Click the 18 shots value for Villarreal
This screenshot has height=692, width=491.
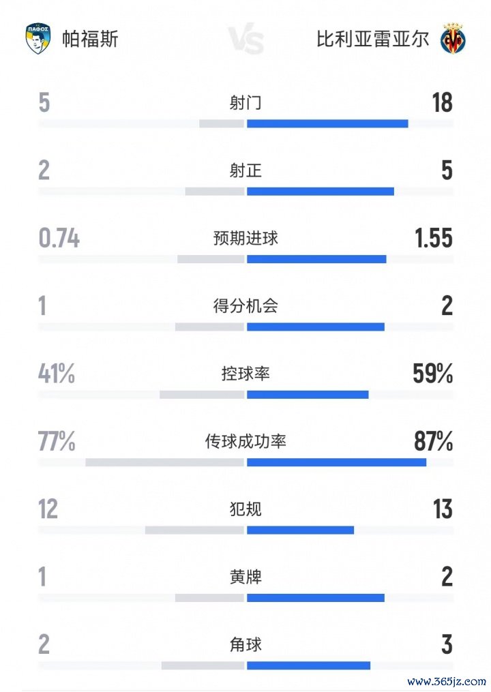pos(442,103)
